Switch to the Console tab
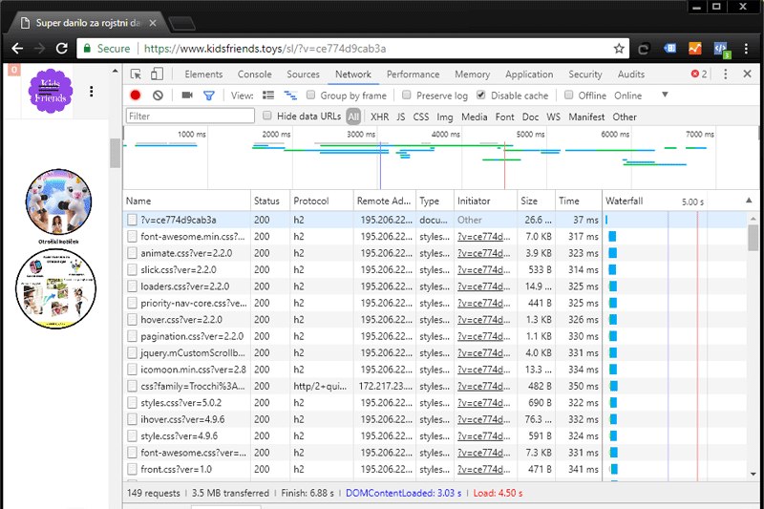 pyautogui.click(x=254, y=74)
